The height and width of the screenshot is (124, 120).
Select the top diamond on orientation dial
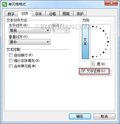[x=93, y=26]
